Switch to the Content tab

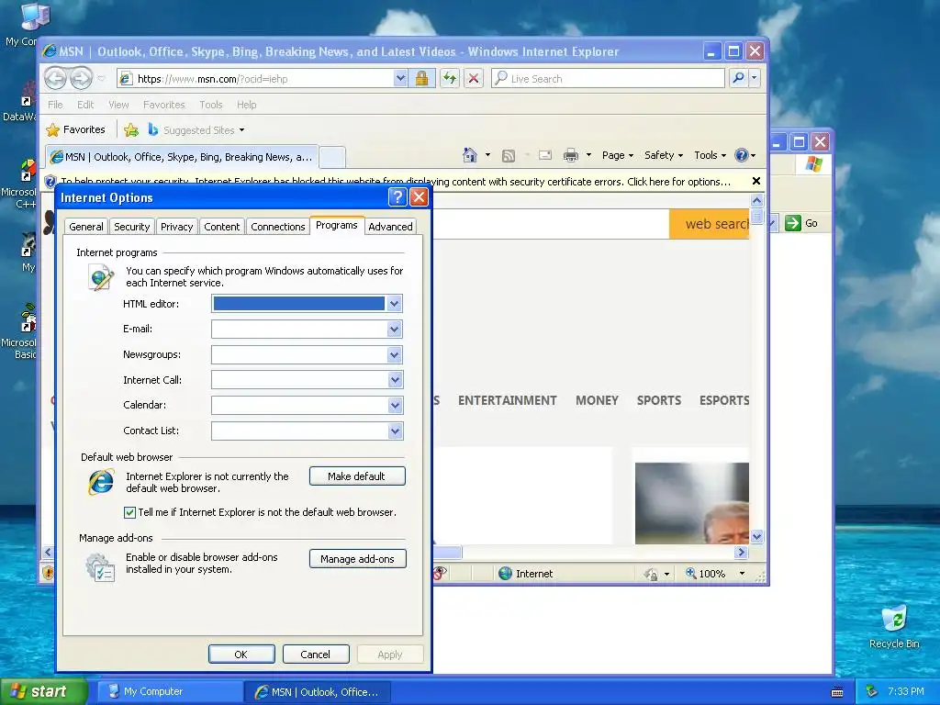pos(222,227)
